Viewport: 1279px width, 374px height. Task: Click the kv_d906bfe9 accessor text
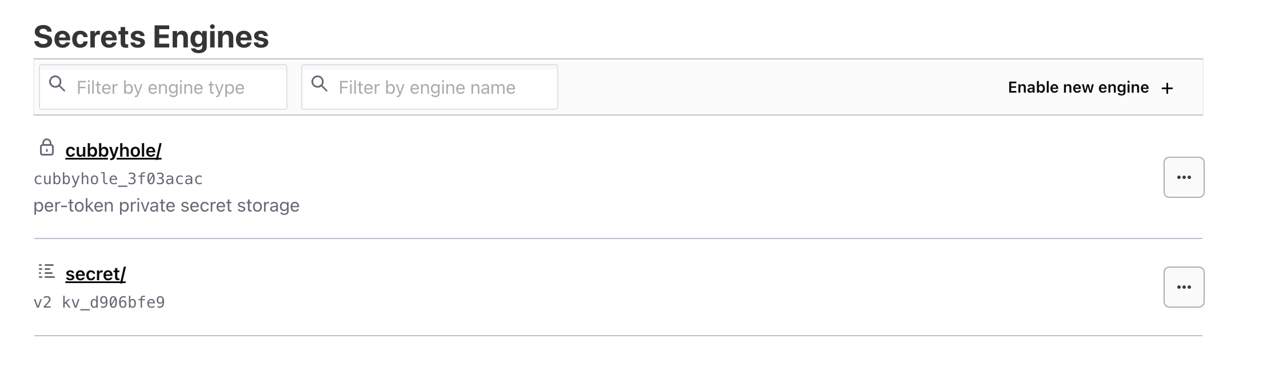click(x=113, y=302)
